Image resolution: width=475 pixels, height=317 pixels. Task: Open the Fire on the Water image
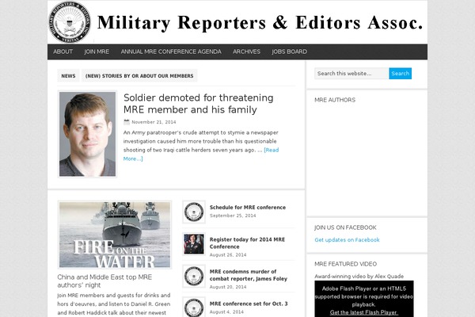point(115,235)
